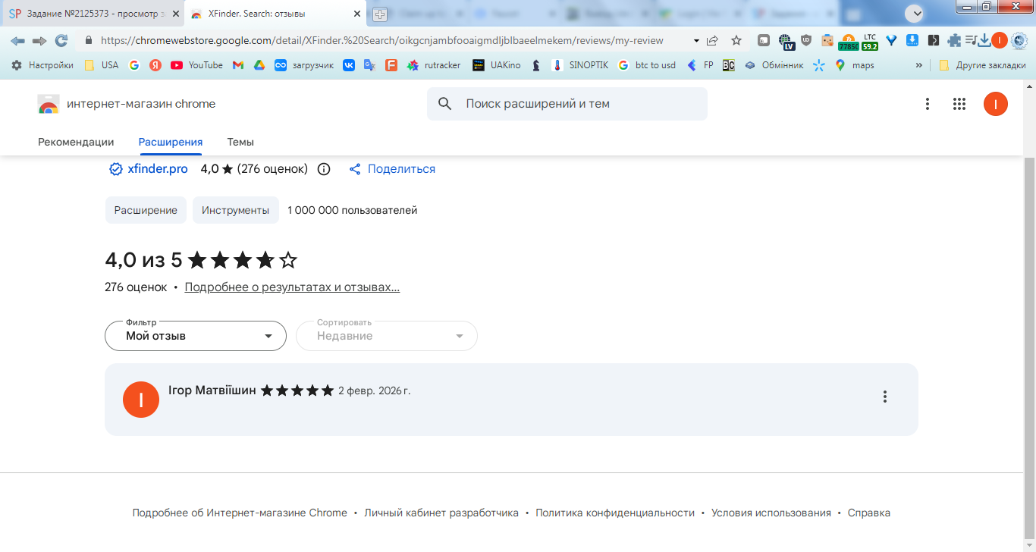Open the Extensions puzzle-piece menu

tap(954, 41)
